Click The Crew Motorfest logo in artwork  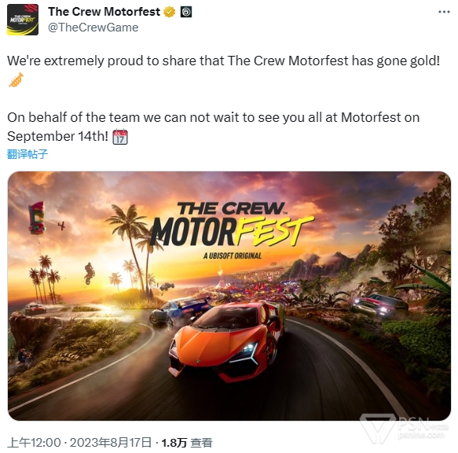pos(231,223)
